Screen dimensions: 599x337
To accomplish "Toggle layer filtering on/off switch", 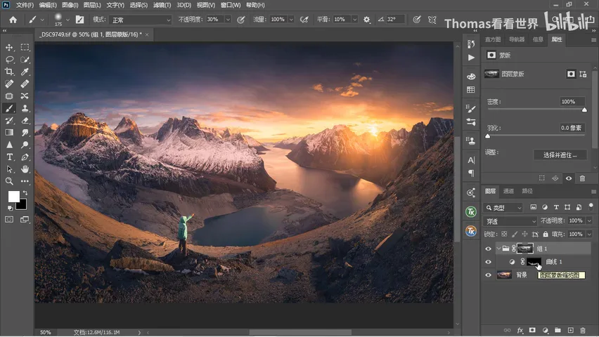I will coord(591,206).
